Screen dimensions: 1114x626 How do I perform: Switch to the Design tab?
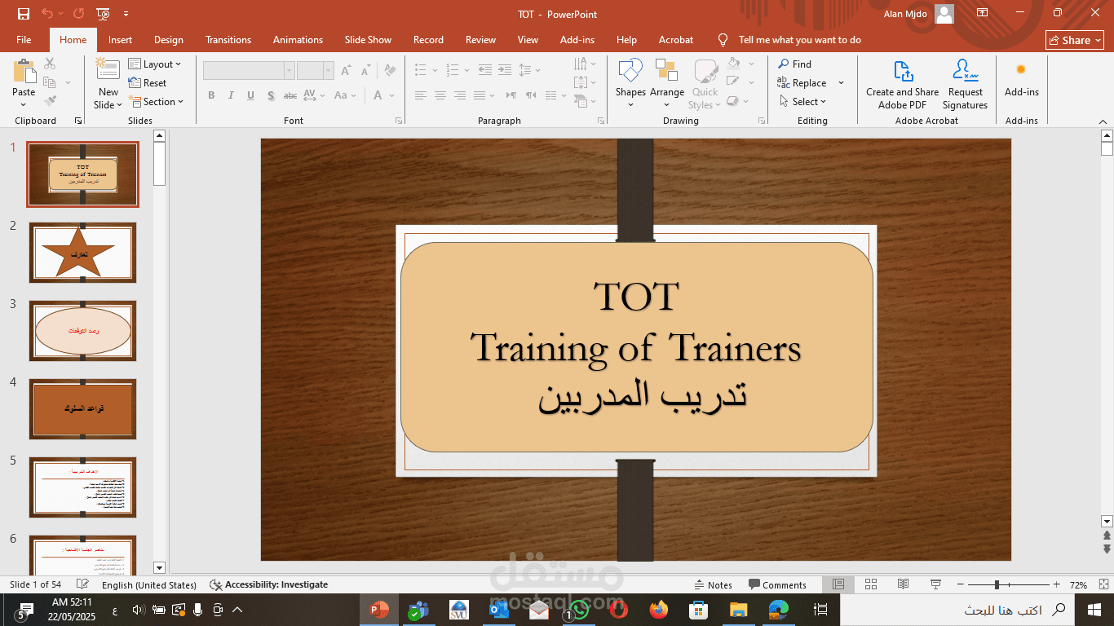[x=168, y=40]
